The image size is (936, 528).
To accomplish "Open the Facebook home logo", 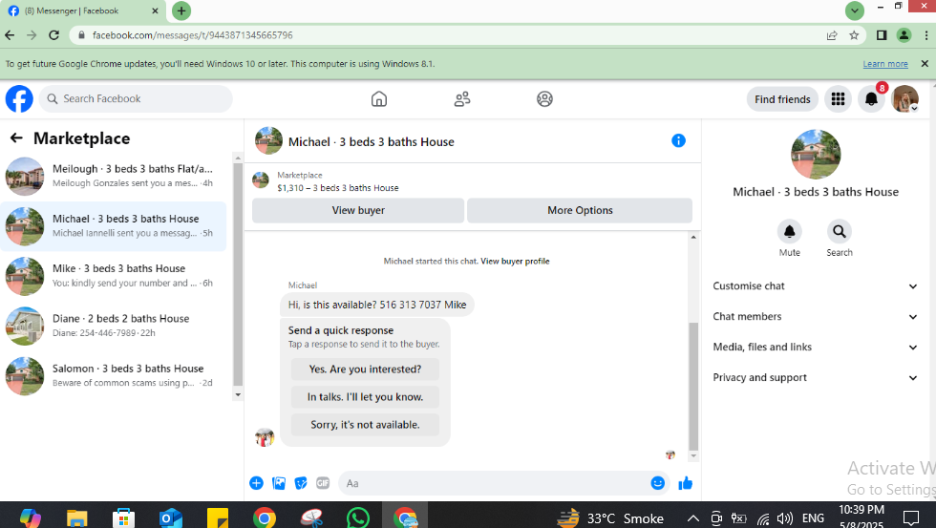I will pos(19,98).
